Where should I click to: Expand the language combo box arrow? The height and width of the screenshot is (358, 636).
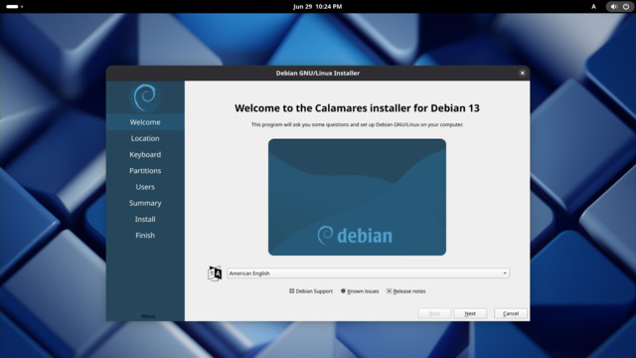pos(505,273)
